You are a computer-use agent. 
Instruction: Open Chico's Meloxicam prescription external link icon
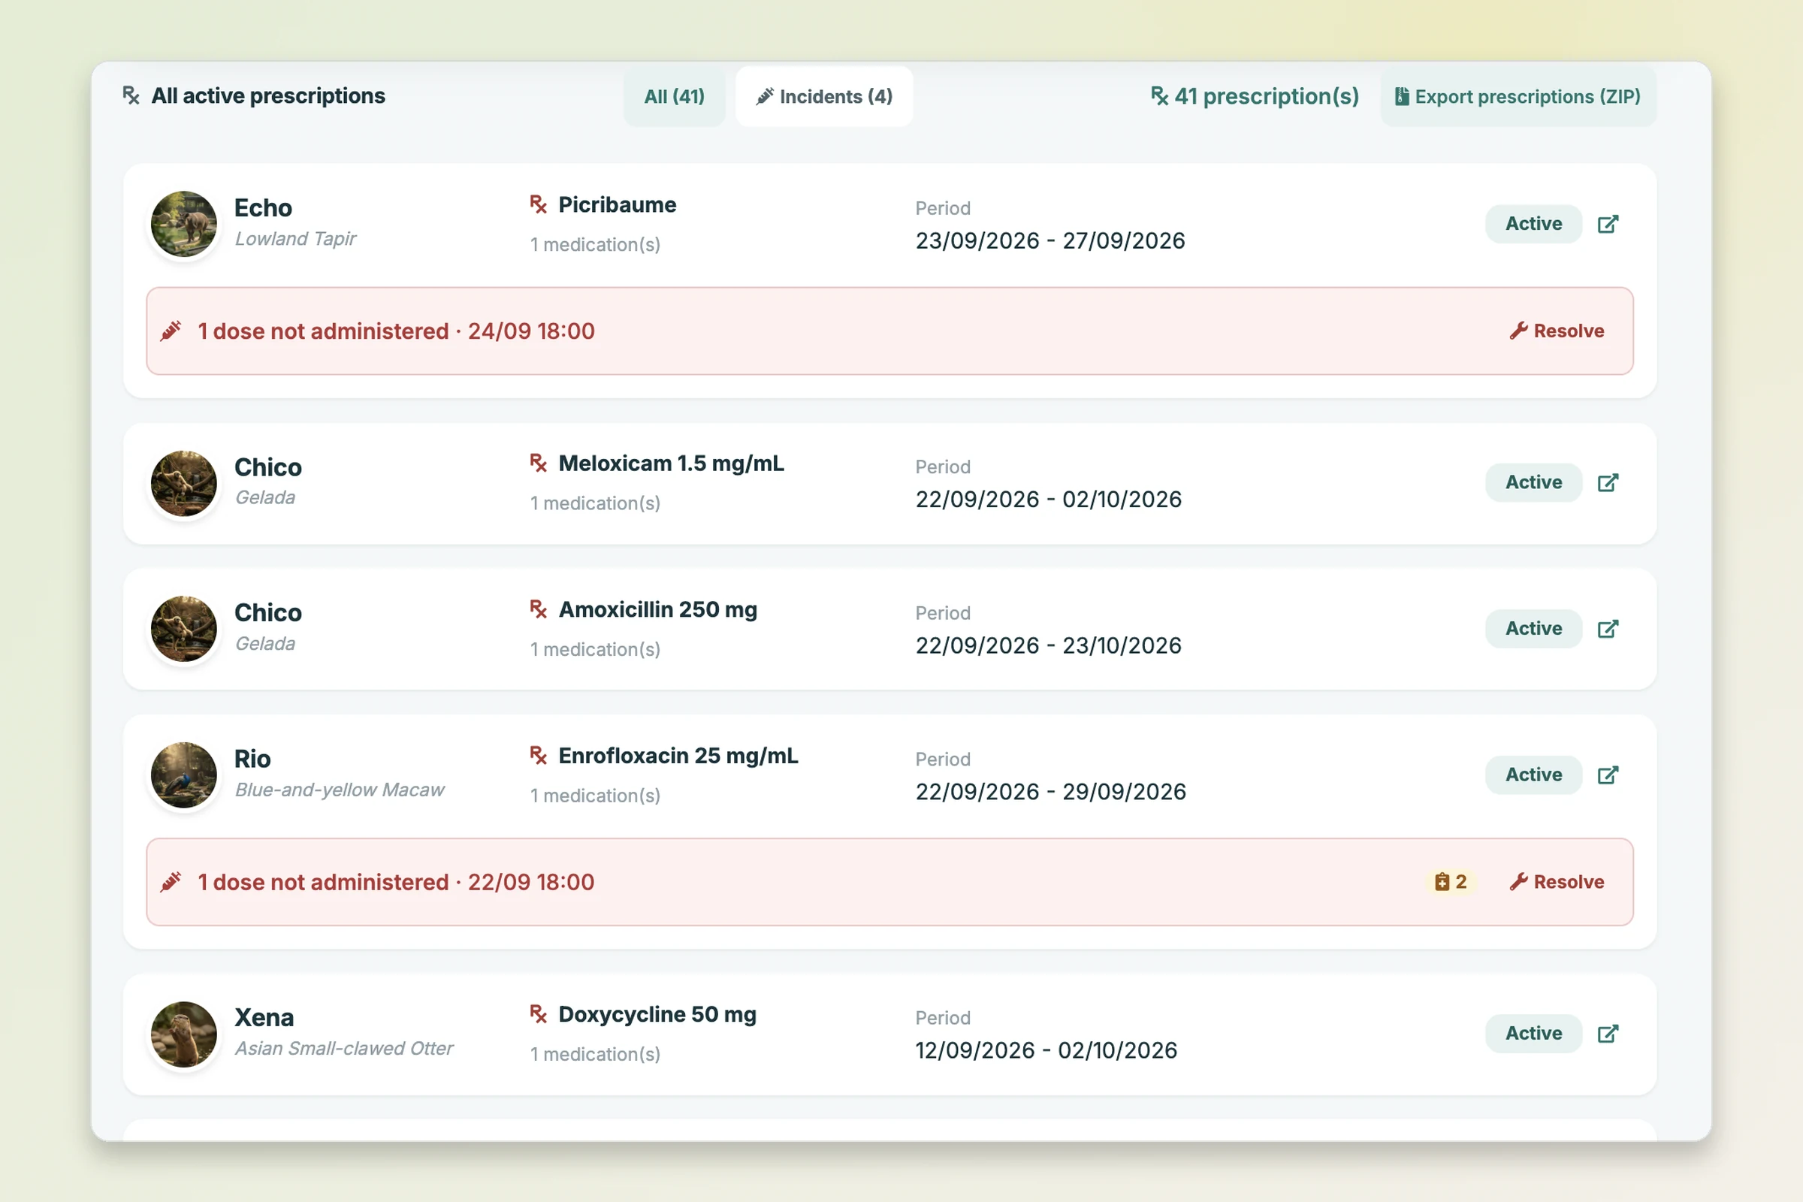coord(1608,482)
